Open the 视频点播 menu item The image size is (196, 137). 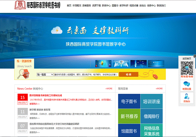(x=134, y=5)
